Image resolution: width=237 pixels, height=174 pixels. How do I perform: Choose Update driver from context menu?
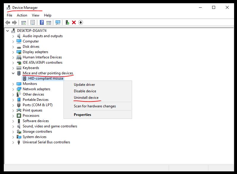98,85
